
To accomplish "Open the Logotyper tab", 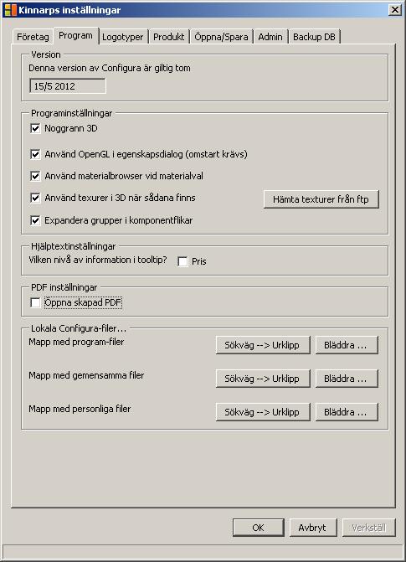I will click(122, 37).
